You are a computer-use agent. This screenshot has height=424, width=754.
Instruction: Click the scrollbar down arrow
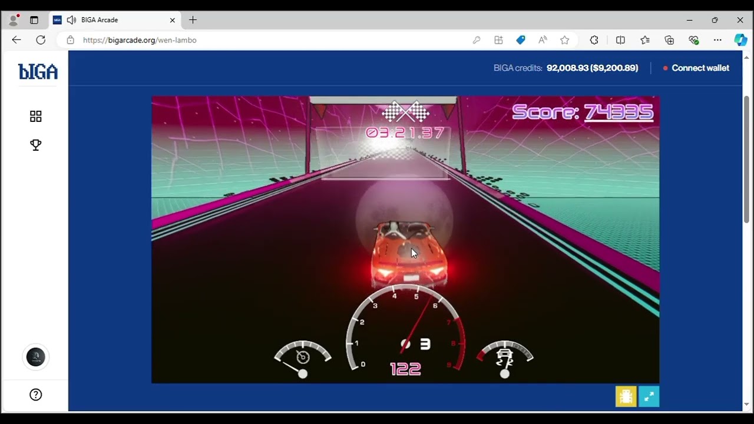[x=747, y=404]
